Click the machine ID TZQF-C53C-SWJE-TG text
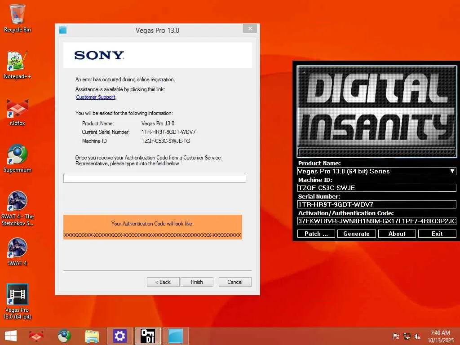The width and height of the screenshot is (460, 345). tap(165, 141)
